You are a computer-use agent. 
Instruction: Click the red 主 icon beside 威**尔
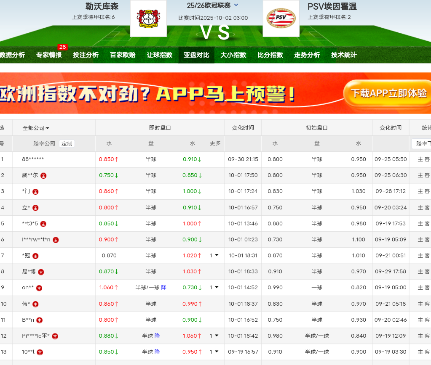[43, 175]
